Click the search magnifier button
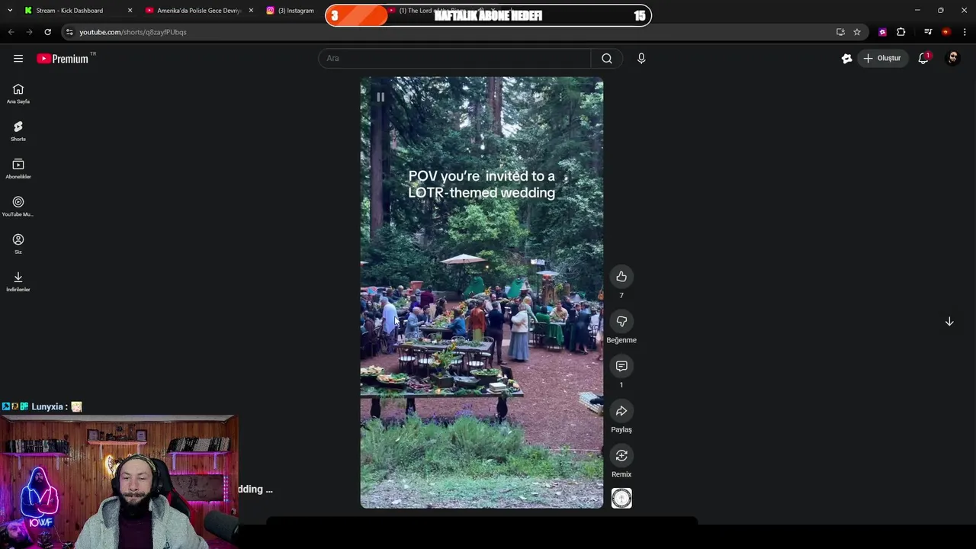 607,59
